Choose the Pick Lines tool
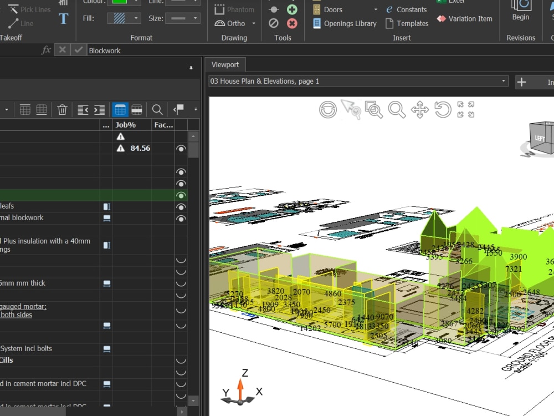The width and height of the screenshot is (554, 416). [x=29, y=9]
